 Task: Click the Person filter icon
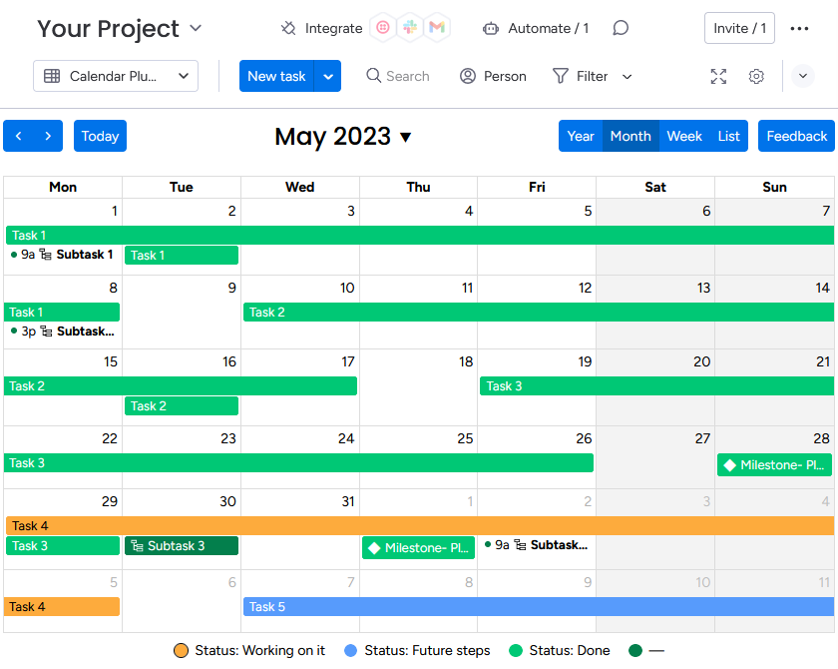pyautogui.click(x=467, y=76)
